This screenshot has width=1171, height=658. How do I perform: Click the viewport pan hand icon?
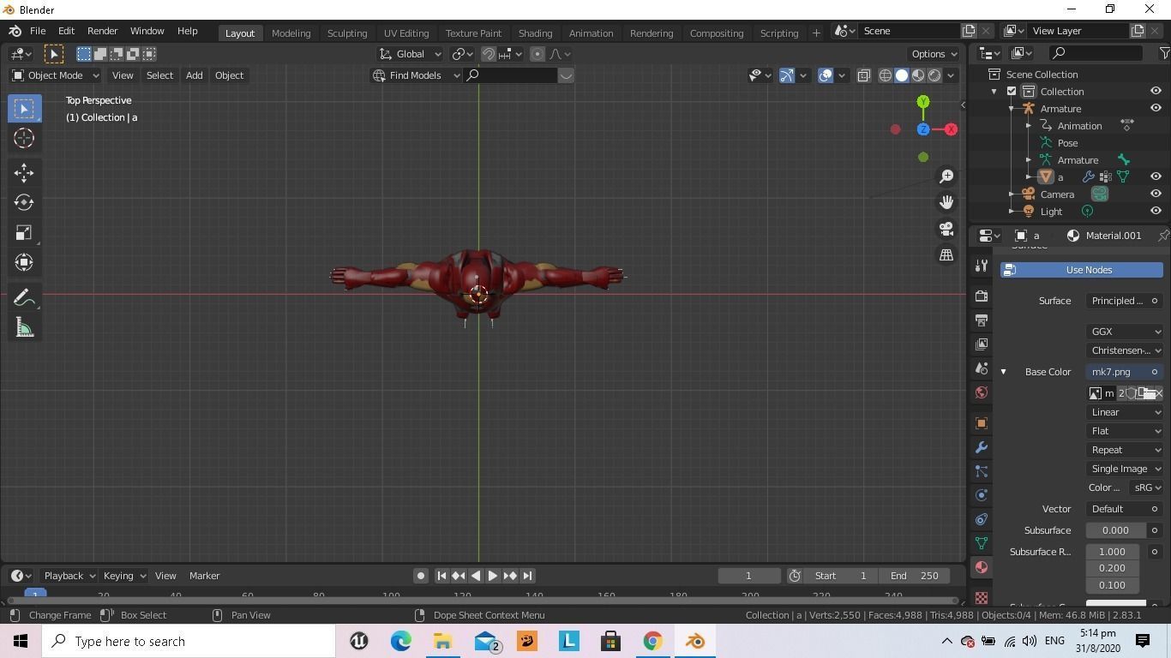[x=946, y=202]
